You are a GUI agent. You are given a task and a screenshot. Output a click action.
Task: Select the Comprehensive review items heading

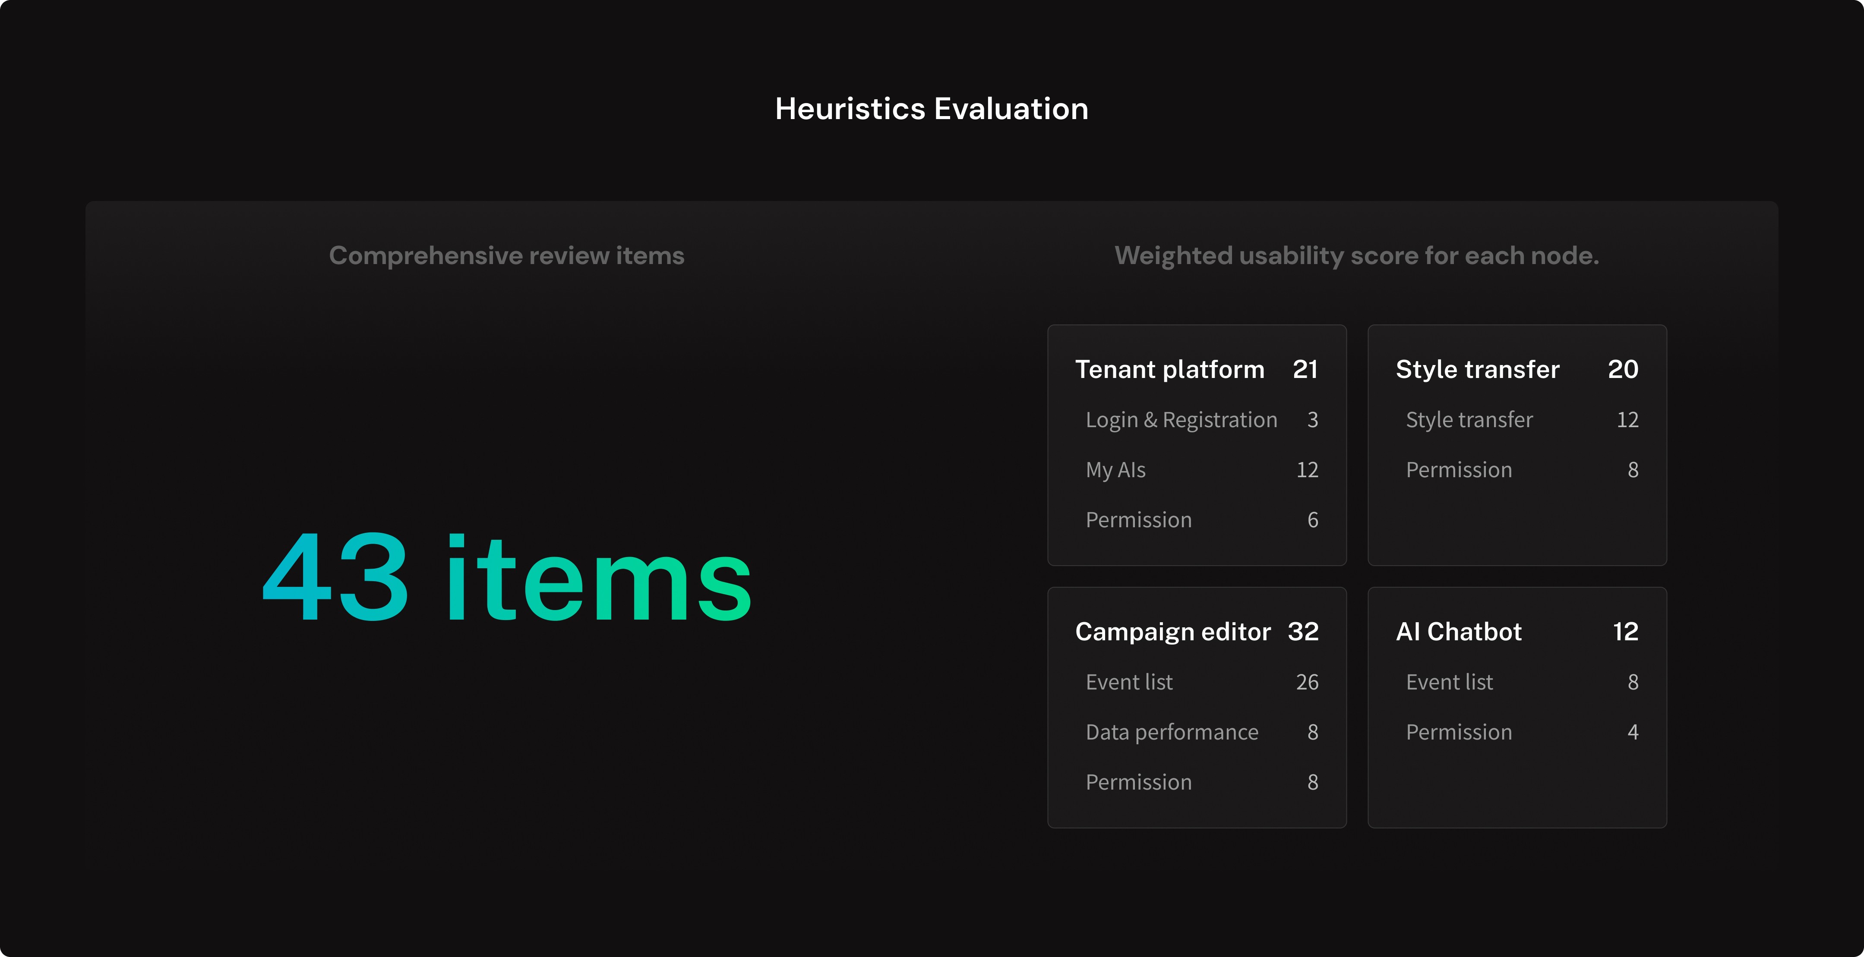pyautogui.click(x=506, y=255)
